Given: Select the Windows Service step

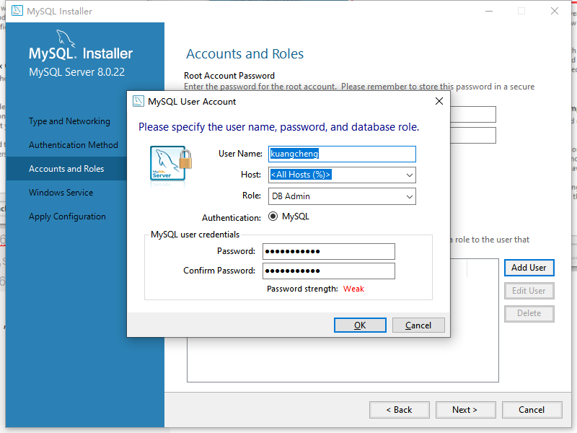Looking at the screenshot, I should (63, 192).
